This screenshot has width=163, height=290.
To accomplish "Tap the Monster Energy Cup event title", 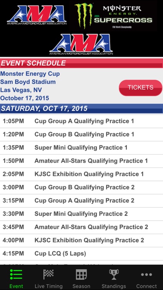I will point(30,74).
